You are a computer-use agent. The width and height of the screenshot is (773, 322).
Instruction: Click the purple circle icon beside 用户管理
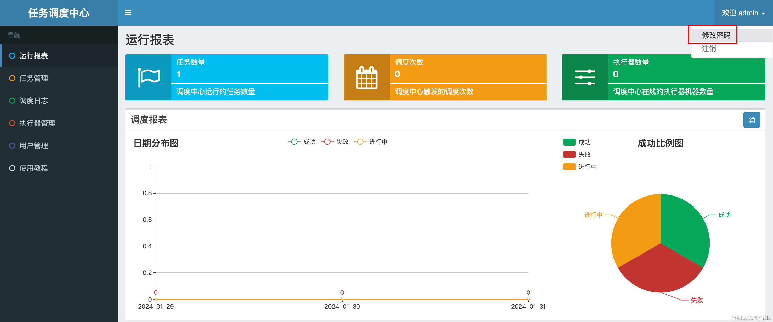pyautogui.click(x=12, y=146)
